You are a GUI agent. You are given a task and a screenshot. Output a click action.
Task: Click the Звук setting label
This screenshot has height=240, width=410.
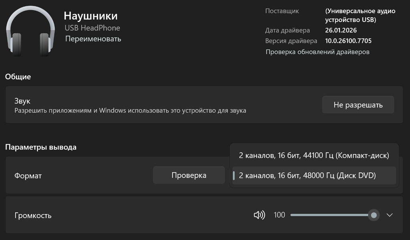(x=22, y=101)
